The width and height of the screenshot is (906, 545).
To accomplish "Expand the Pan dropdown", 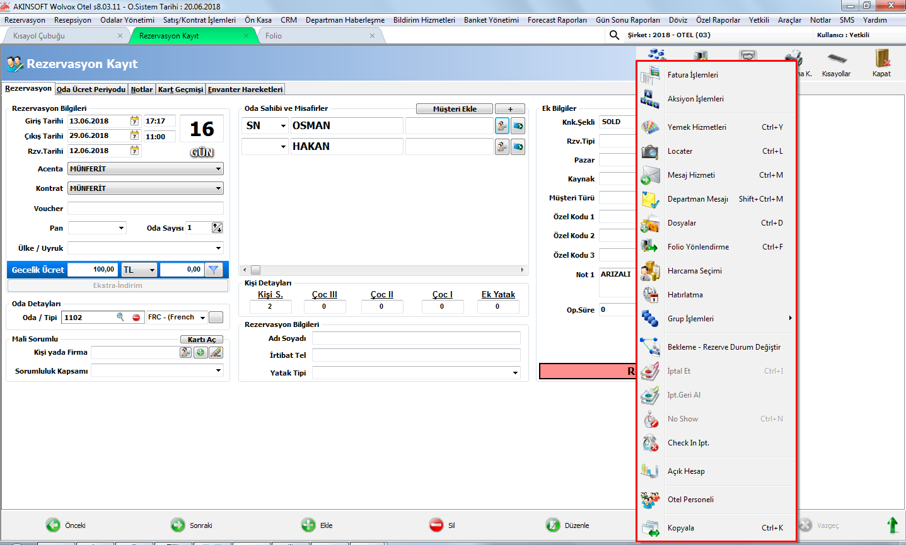I will [121, 228].
